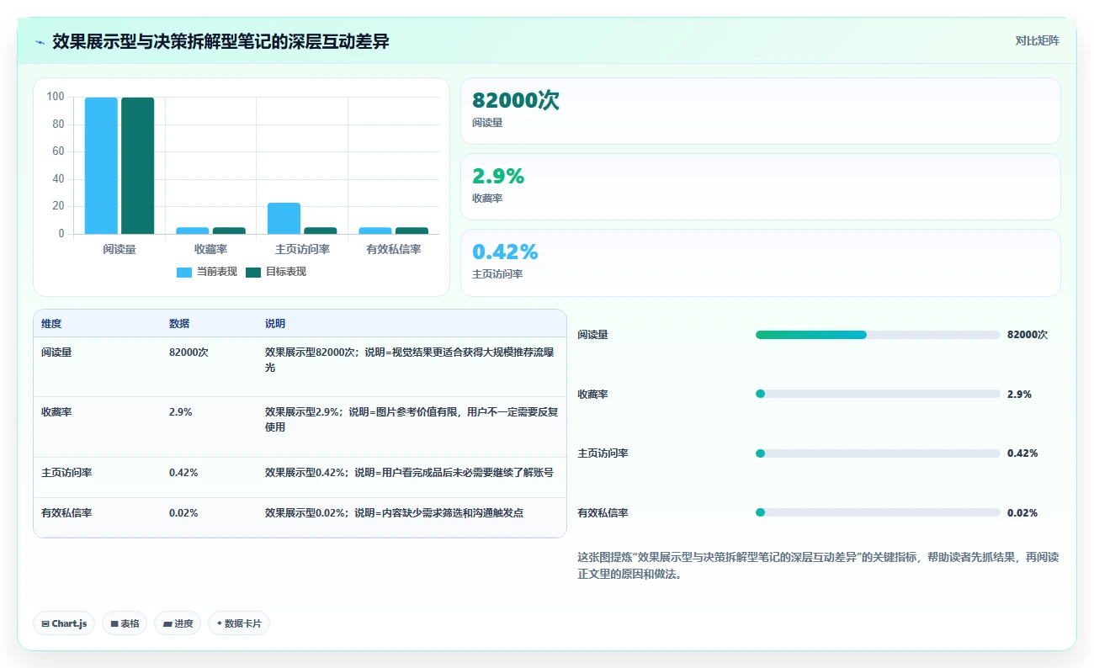Click the page title 效果展示型与决策拆解型笔记的深层互动差异

pyautogui.click(x=220, y=41)
